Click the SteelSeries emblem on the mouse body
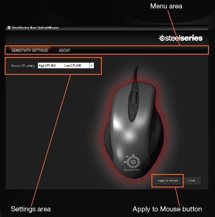 132,162
